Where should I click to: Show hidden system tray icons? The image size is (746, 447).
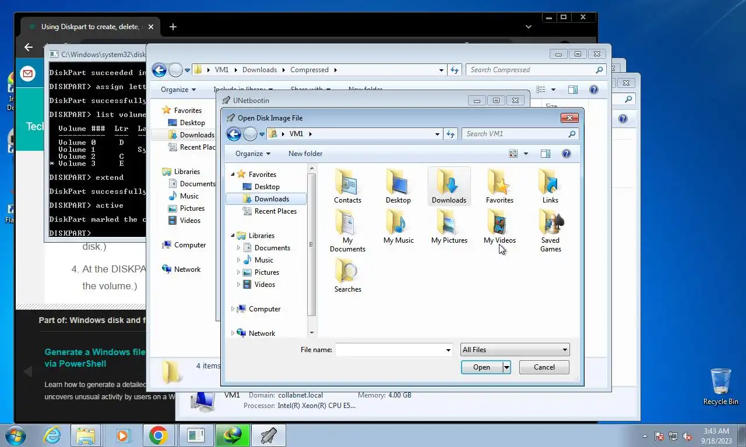pos(645,436)
